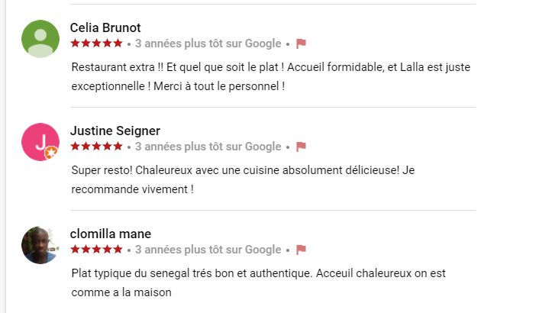Flag Celia Brunot's review
This screenshot has height=313, width=539.
[x=301, y=44]
